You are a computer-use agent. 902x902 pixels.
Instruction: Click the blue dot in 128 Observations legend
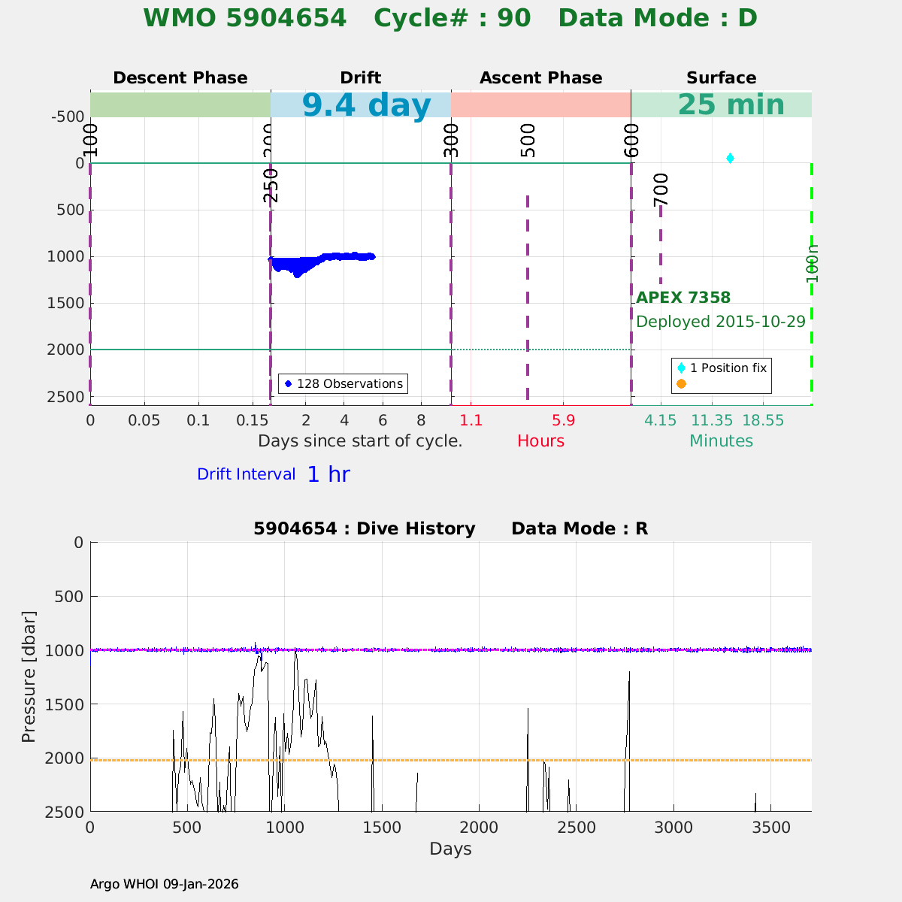(288, 384)
